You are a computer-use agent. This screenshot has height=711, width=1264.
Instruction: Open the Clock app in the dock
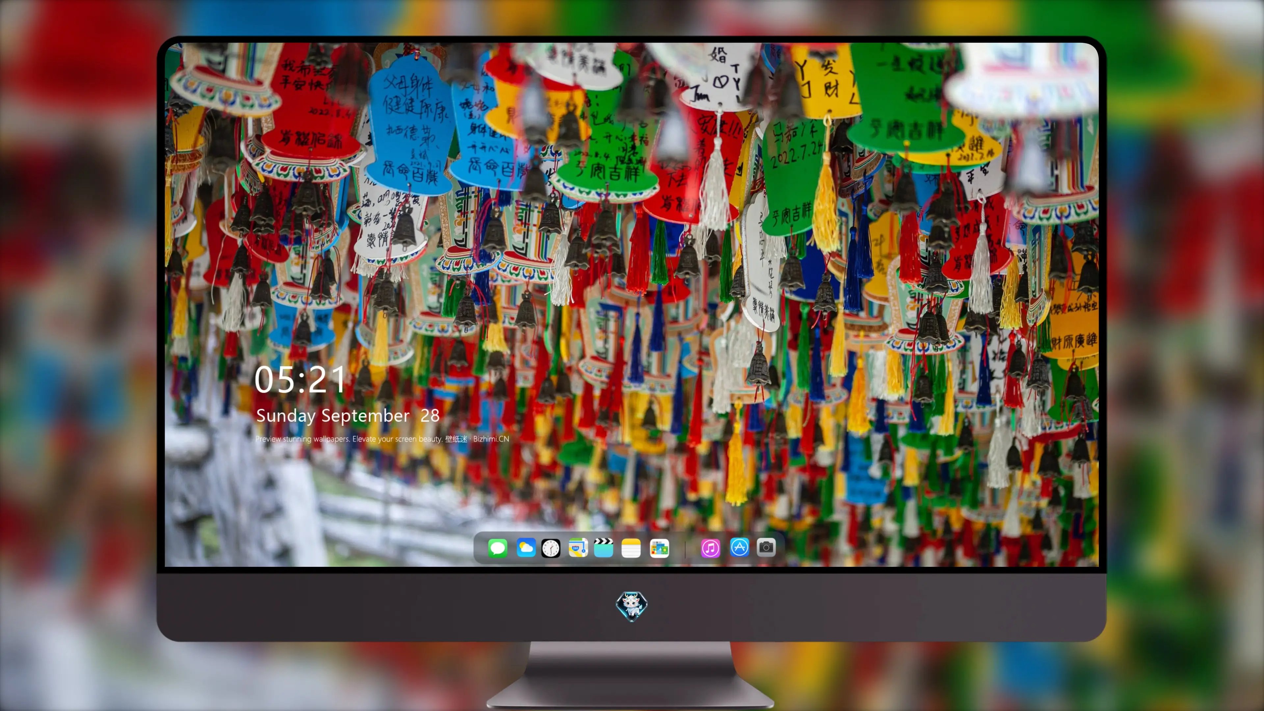point(551,548)
